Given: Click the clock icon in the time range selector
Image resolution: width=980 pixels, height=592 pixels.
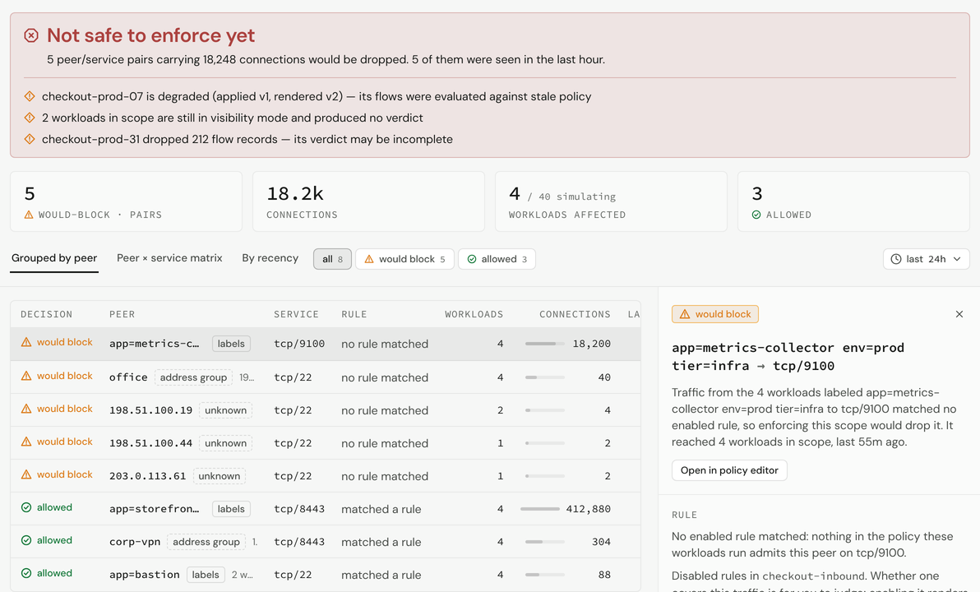Looking at the screenshot, I should (x=895, y=259).
